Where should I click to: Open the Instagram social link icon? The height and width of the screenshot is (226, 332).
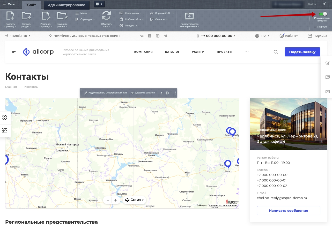(x=158, y=36)
